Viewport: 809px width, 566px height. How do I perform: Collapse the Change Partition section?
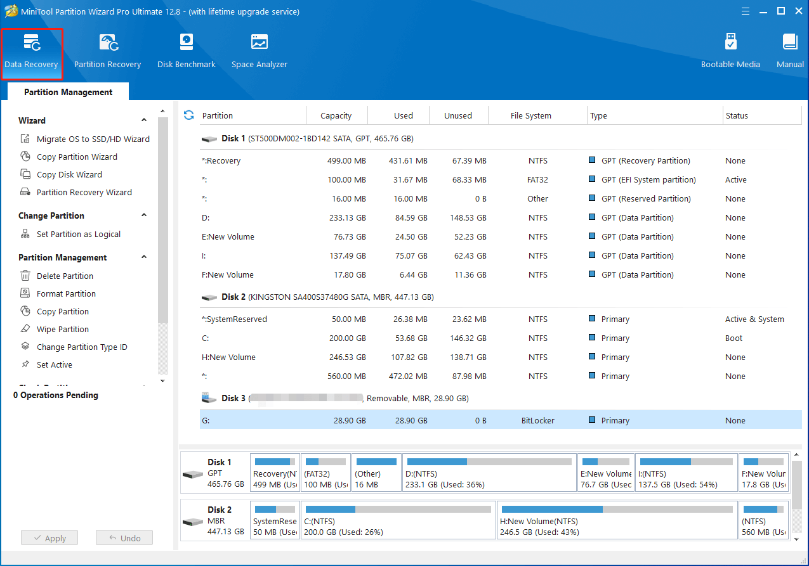(144, 215)
